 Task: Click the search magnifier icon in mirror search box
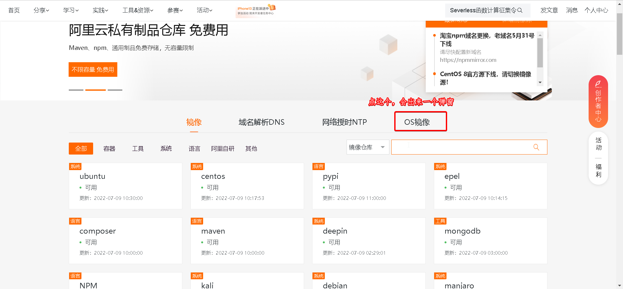pos(536,147)
